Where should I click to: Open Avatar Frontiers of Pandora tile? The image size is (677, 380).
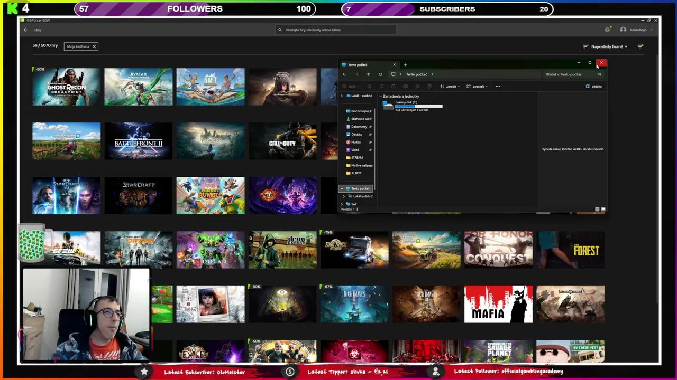(x=138, y=87)
